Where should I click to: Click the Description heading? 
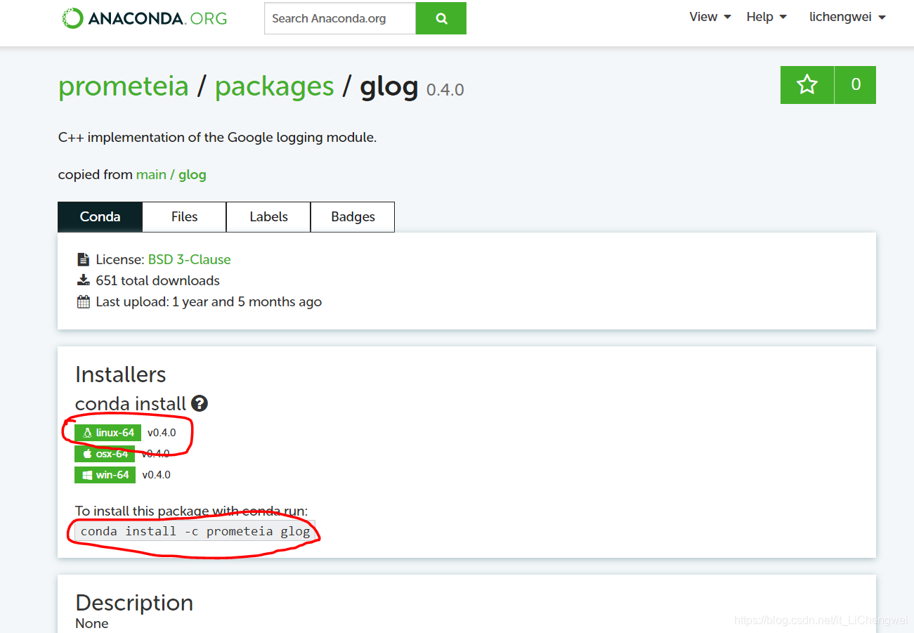point(134,603)
